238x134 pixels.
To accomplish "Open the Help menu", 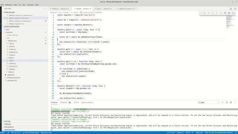I will click(37, 5).
